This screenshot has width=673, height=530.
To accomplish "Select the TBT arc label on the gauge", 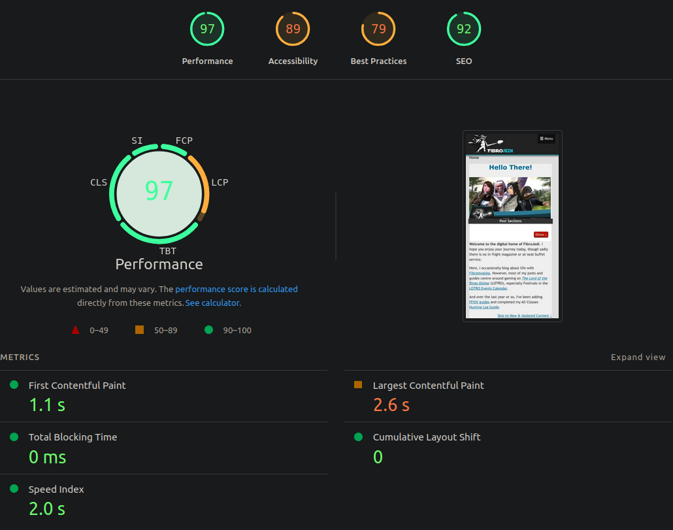I will (168, 251).
